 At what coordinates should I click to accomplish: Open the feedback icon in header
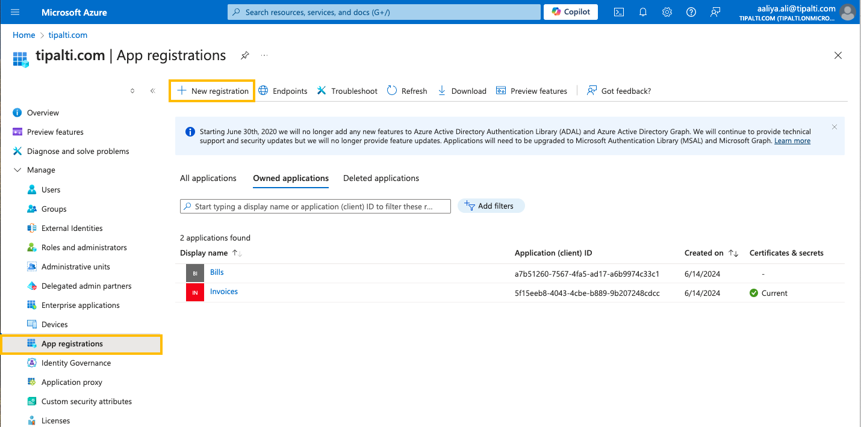[x=715, y=12]
